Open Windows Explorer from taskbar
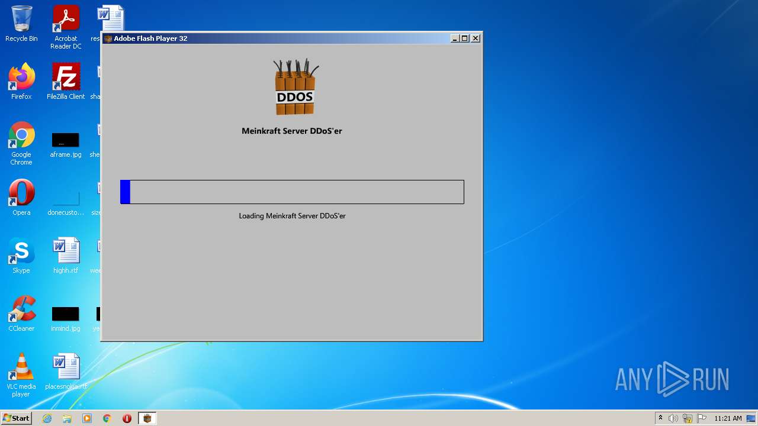The image size is (758, 426). (67, 418)
